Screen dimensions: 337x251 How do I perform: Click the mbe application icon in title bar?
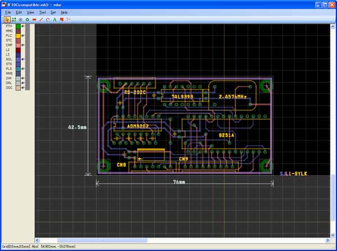4,4
